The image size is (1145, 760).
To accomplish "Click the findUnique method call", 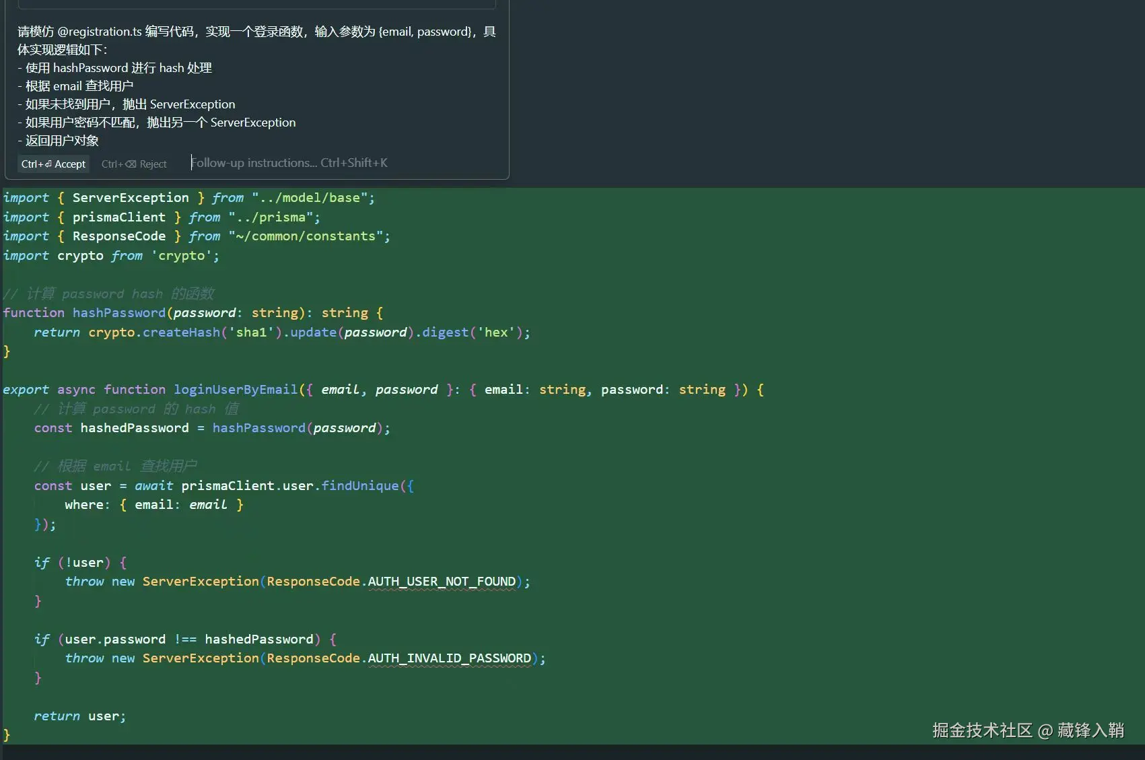I will [x=360, y=485].
